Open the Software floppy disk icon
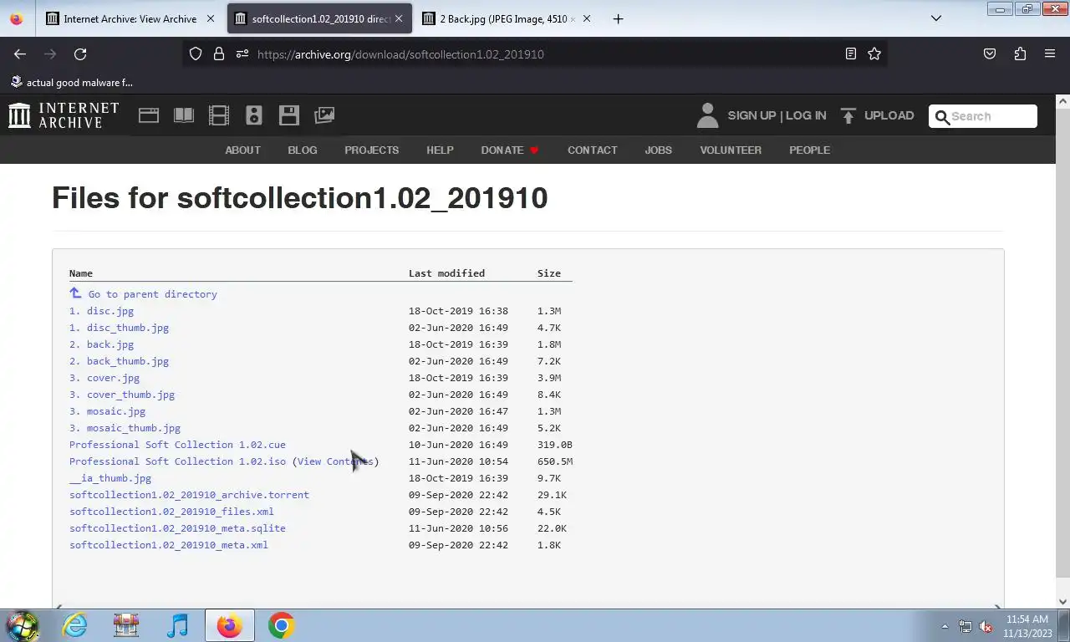 point(289,115)
